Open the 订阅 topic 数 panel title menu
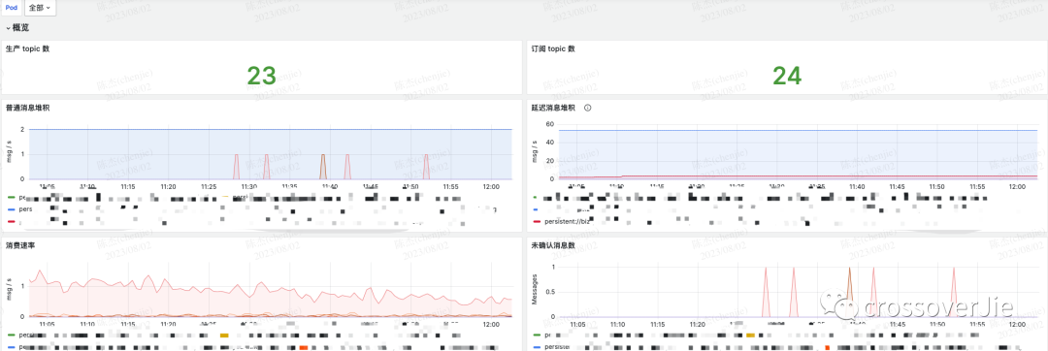Screen dimensions: 1048x351 (553, 48)
